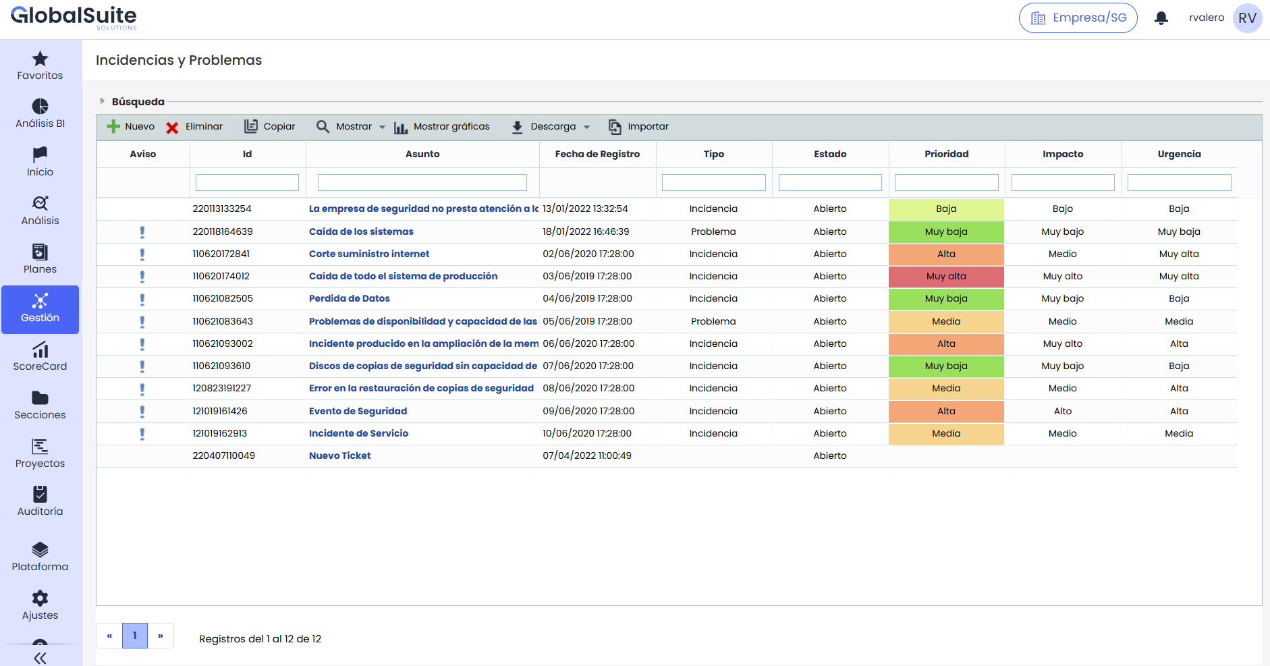Open Planes in the sidebar
Viewport: 1270px width, 666px height.
40,260
